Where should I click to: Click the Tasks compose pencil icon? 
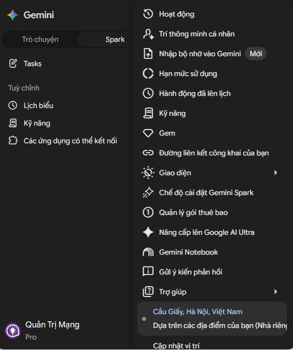coord(13,63)
